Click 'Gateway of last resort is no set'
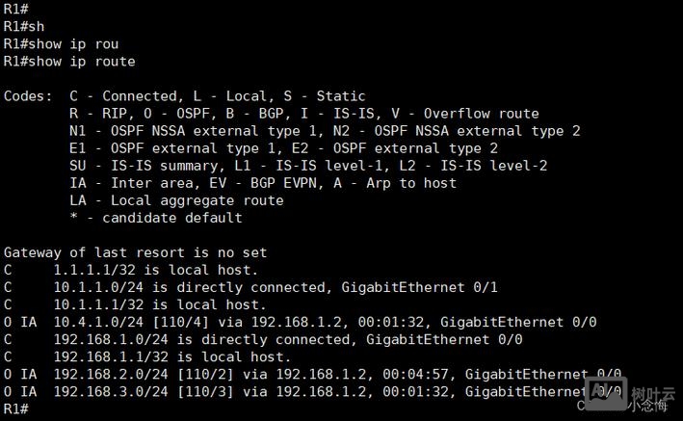683x421 pixels. click(x=135, y=252)
